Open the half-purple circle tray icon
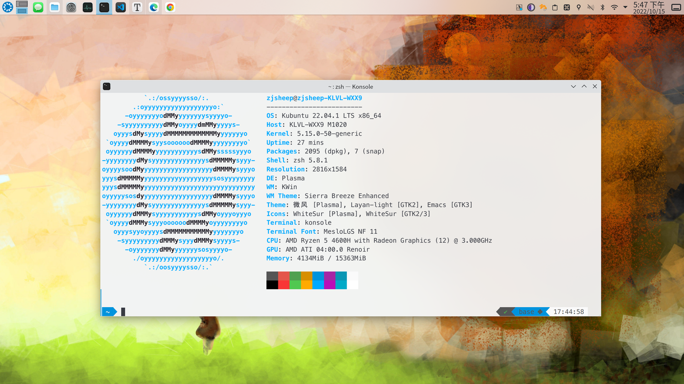This screenshot has width=684, height=384. 531,8
